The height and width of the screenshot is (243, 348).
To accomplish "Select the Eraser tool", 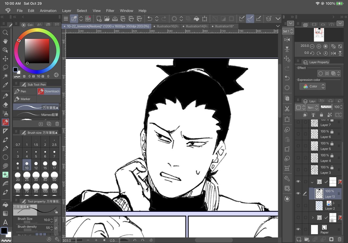I will click(5, 105).
